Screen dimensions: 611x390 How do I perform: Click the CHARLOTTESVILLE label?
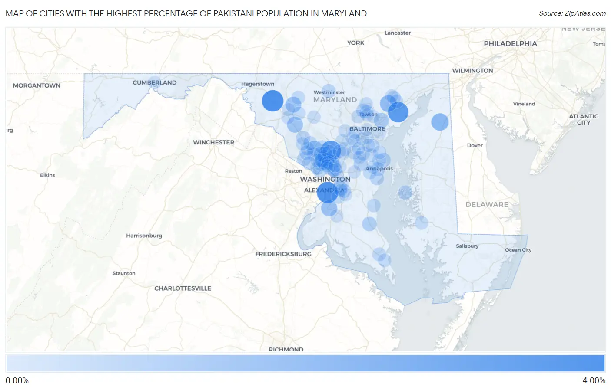(x=183, y=288)
